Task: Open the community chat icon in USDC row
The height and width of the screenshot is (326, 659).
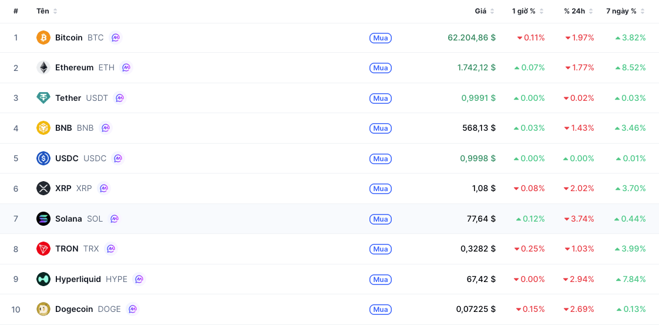Action: tap(118, 158)
